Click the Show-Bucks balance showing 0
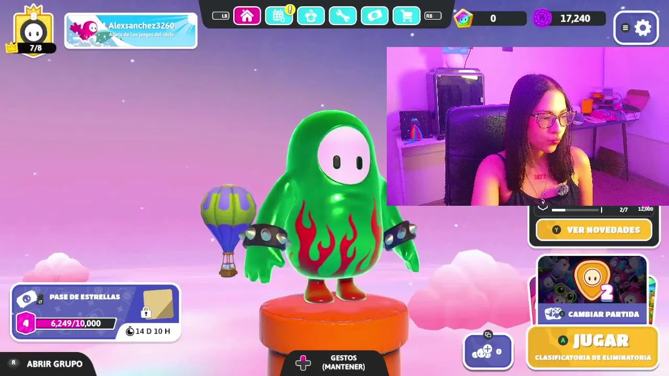 click(493, 19)
